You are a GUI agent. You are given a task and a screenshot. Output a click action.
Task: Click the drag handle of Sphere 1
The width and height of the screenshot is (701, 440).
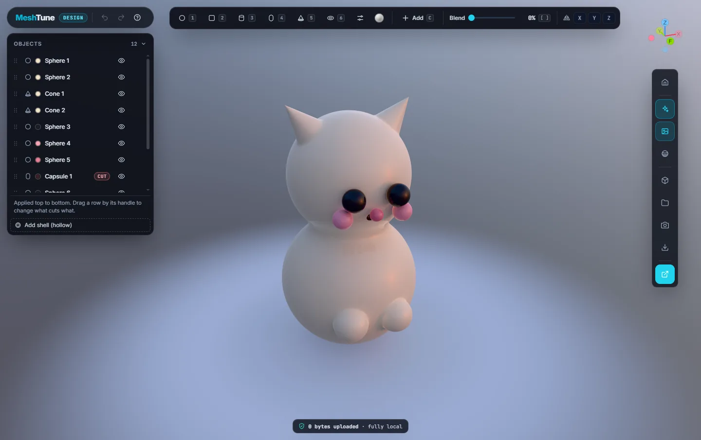pos(16,61)
